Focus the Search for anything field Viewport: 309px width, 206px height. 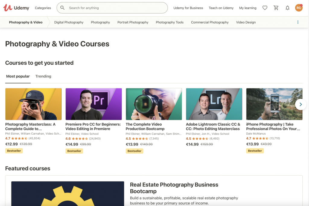coord(112,8)
